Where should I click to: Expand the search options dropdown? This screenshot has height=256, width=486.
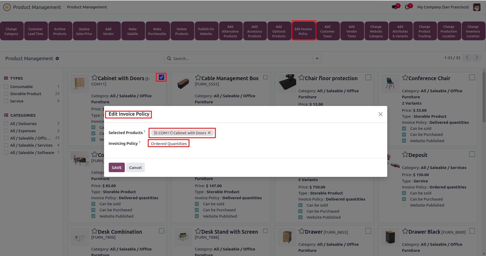point(317,59)
